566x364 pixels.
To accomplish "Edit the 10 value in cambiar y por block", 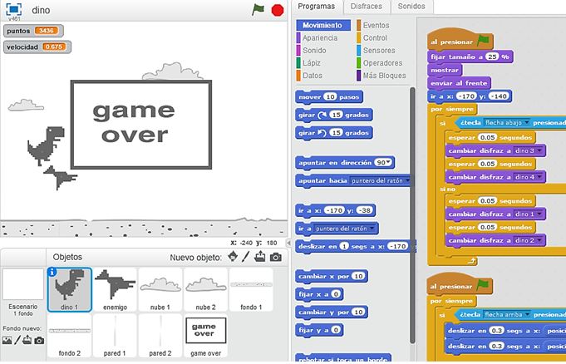I will [x=357, y=312].
